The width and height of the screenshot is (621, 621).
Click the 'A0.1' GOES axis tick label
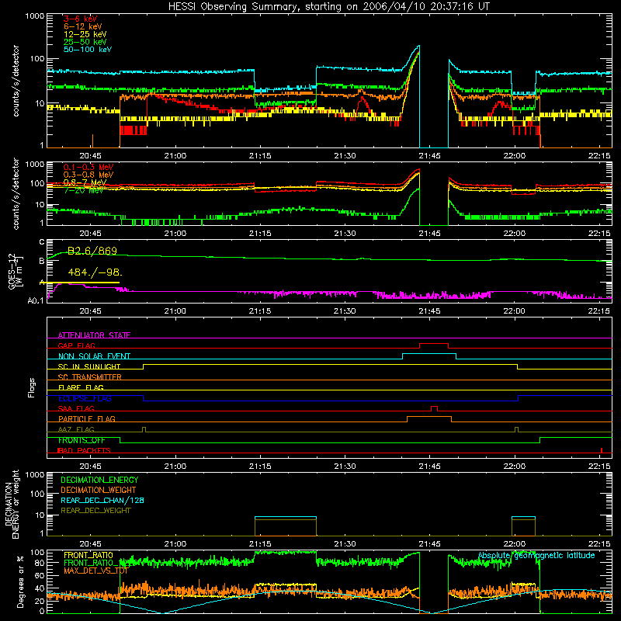[x=36, y=300]
